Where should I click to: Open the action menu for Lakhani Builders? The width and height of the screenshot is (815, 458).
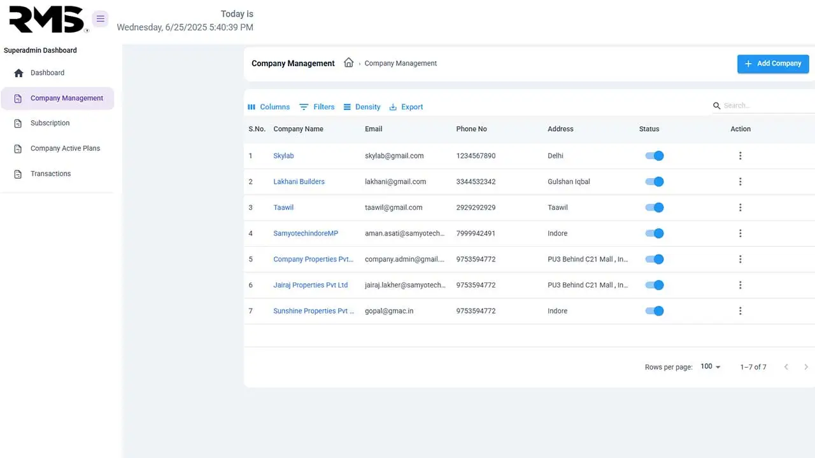click(740, 182)
